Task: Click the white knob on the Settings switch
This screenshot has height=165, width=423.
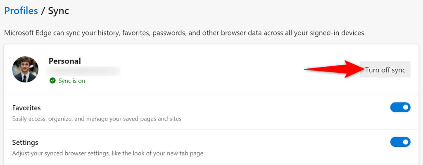Action: (406, 142)
